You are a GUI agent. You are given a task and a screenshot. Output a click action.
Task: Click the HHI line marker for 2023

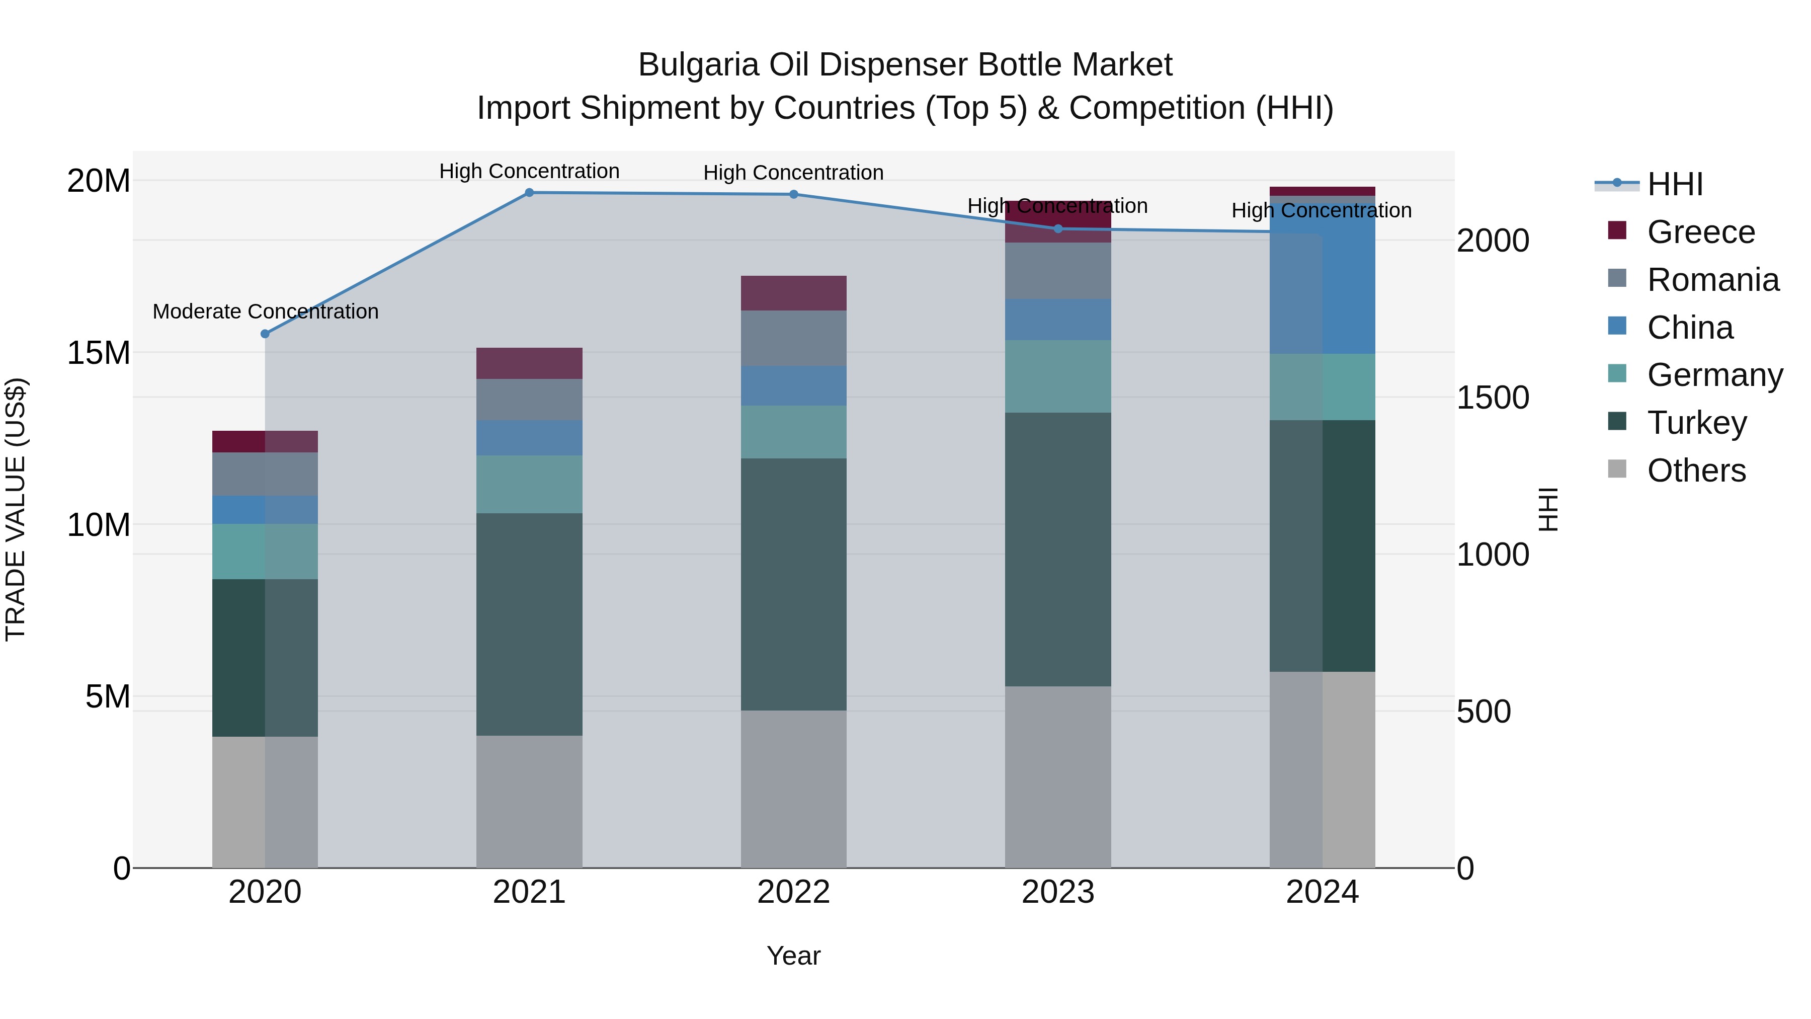pos(1058,228)
